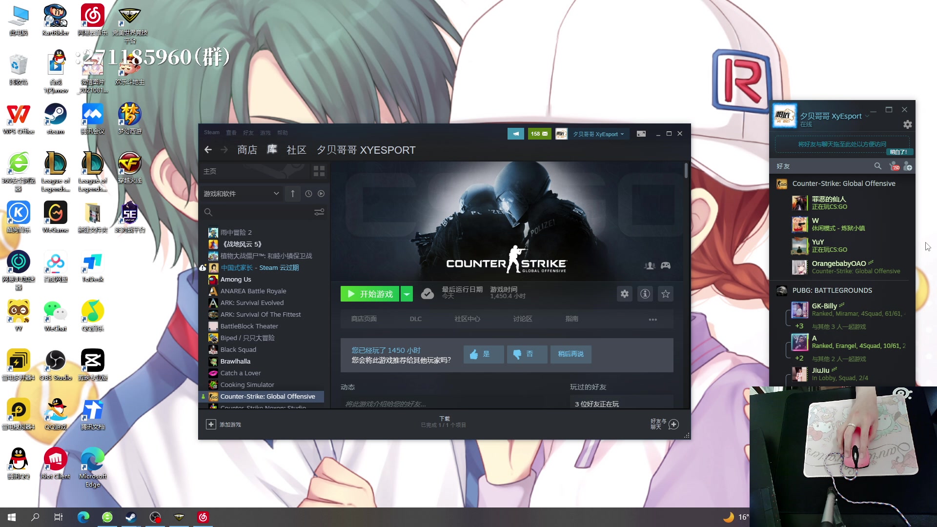
Task: Open 商店页面 tab for CS:GO
Action: pos(364,319)
